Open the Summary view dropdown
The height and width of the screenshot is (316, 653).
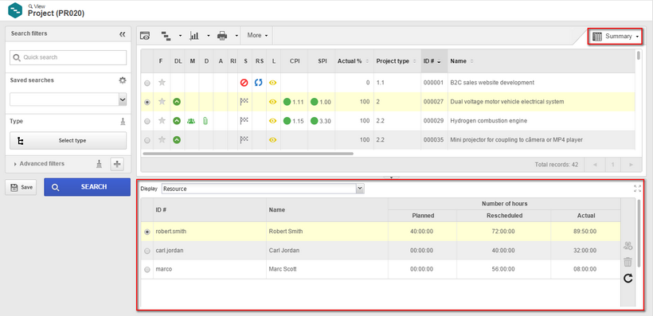point(616,37)
